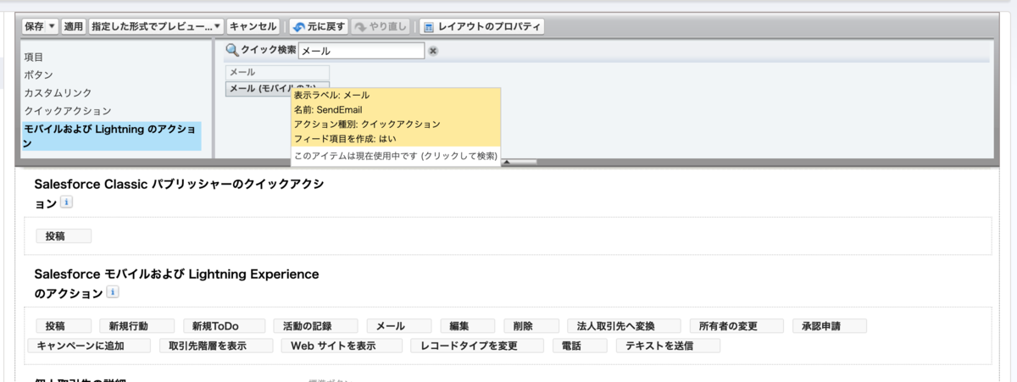Image resolution: width=1017 pixels, height=382 pixels.
Task: Open info icon beside Lightning Experience actions
Action: tap(113, 292)
